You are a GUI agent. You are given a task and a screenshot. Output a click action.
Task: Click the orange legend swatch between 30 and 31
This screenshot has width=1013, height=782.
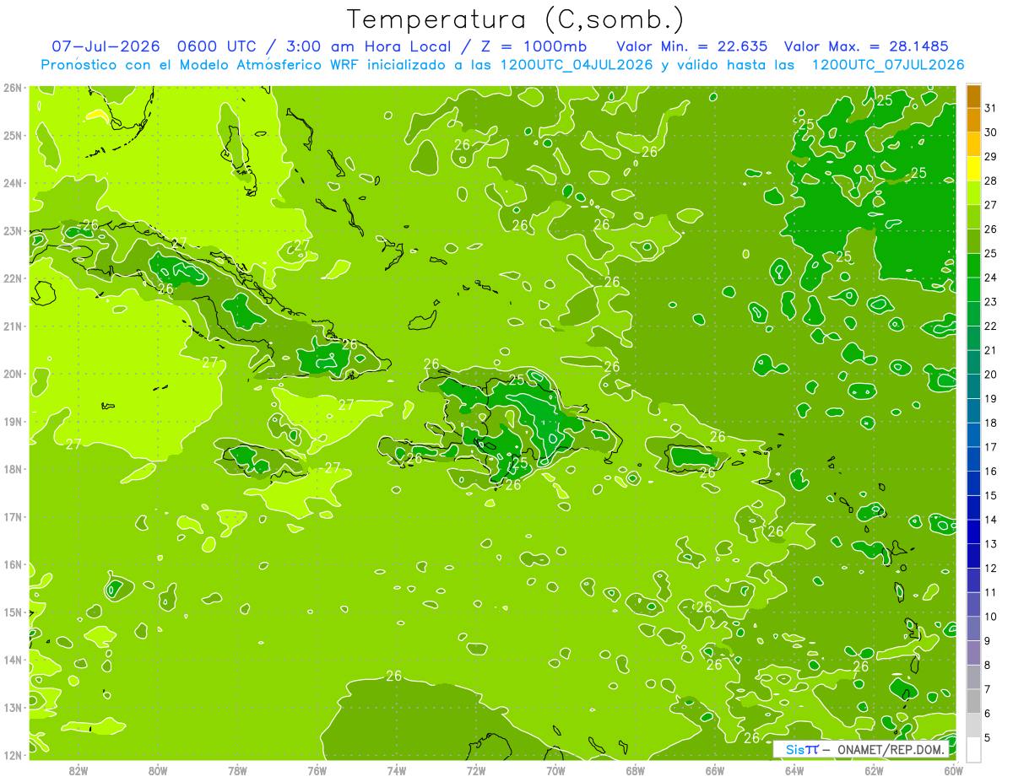point(973,121)
